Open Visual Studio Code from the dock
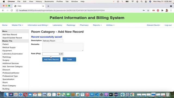This screenshot has width=174, height=98. click(97, 94)
